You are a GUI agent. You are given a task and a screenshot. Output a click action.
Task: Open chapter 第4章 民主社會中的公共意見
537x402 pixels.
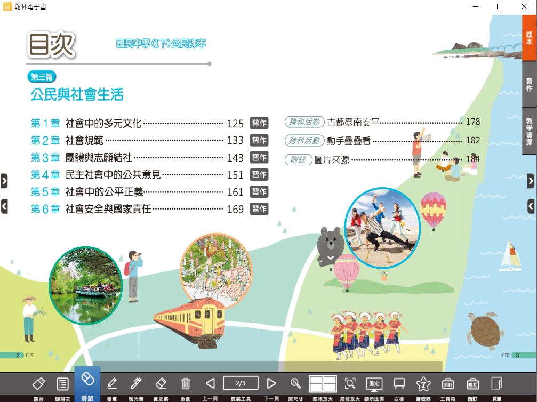[x=113, y=175]
